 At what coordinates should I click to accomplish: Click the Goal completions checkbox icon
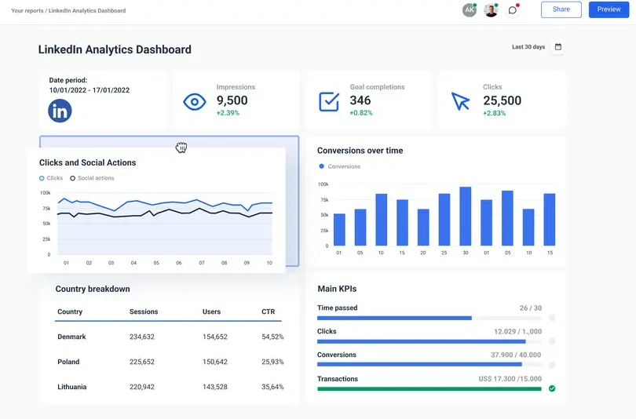328,102
